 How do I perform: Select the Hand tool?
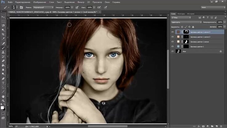[x=3, y=96]
